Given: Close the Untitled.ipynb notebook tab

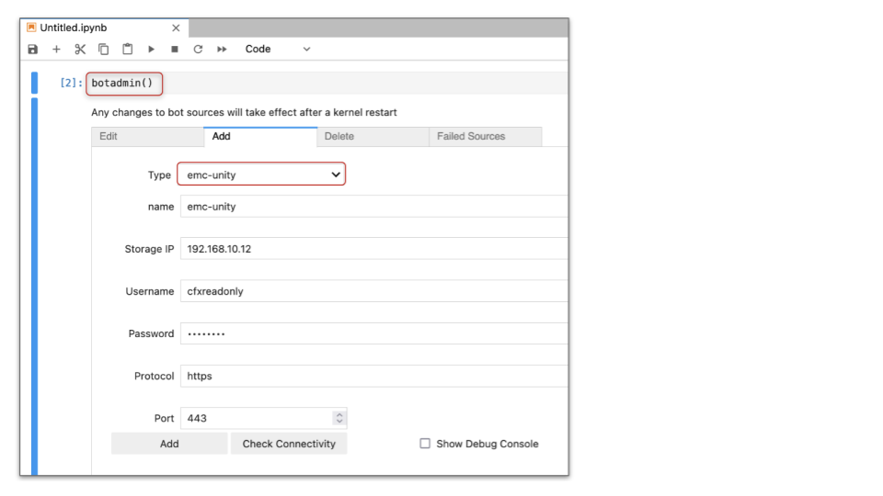Looking at the screenshot, I should [x=176, y=28].
